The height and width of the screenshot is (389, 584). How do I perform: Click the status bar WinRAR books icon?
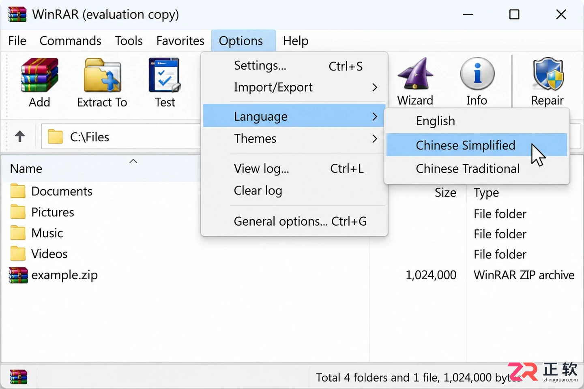18,377
